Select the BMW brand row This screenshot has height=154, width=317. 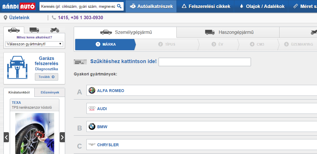pos(201,127)
